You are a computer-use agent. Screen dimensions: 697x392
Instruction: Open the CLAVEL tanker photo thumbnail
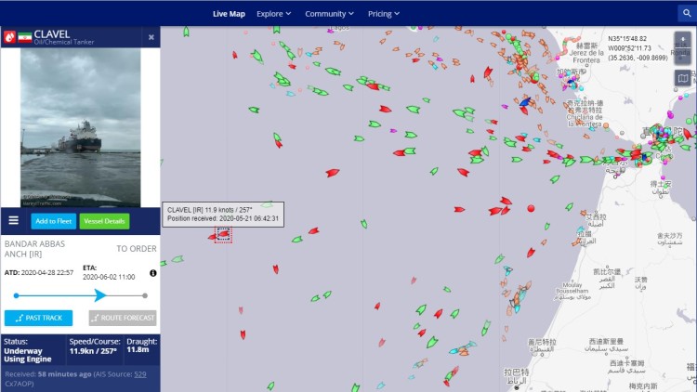coord(80,127)
